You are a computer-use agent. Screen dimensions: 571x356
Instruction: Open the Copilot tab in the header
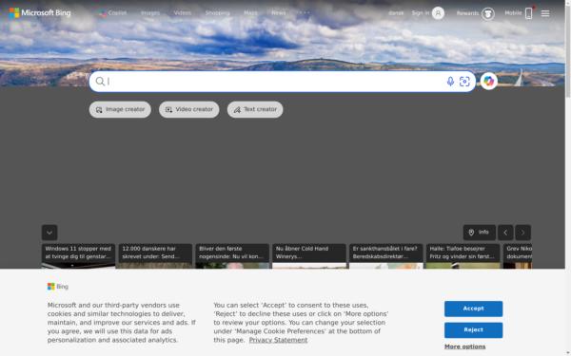pos(113,13)
